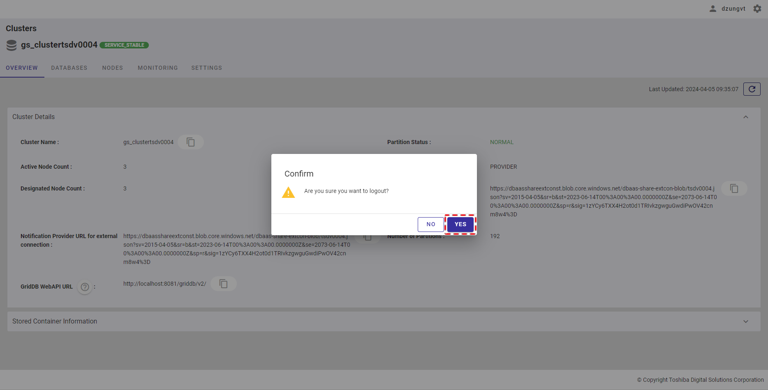Image resolution: width=768 pixels, height=390 pixels.
Task: Click the SERVICE_STABLE status badge
Action: (124, 45)
